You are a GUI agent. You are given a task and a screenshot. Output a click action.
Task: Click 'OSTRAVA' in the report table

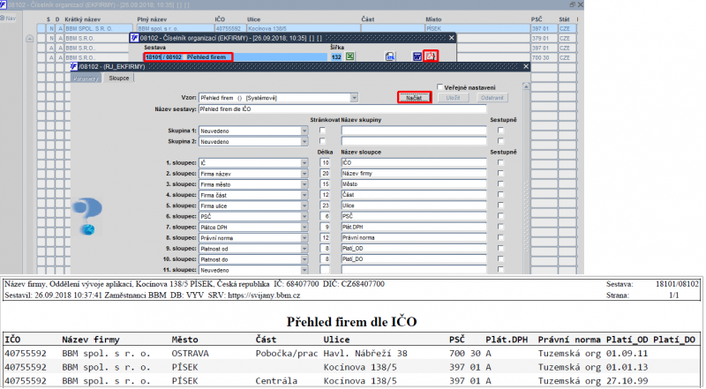pyautogui.click(x=190, y=354)
